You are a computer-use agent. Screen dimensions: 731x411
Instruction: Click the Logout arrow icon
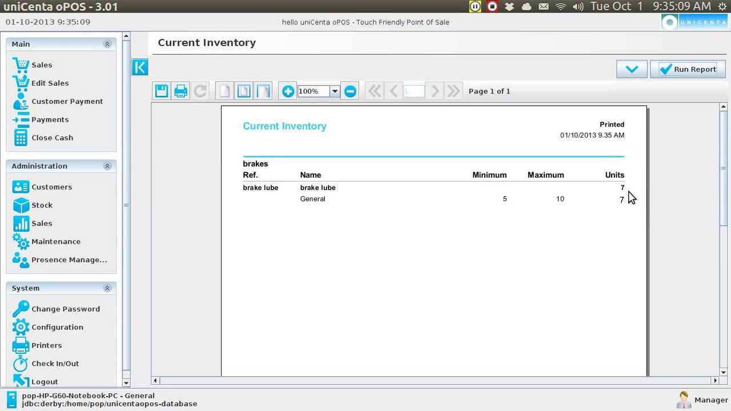21,381
